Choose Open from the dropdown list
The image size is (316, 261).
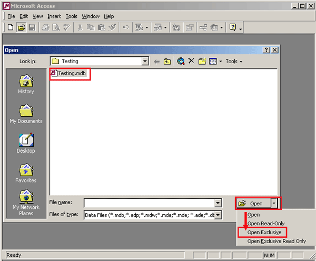coord(253,215)
